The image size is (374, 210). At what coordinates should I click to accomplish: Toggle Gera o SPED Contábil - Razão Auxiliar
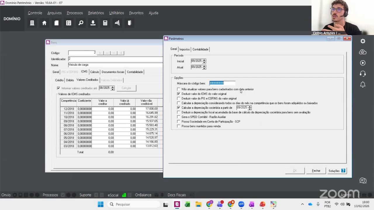[179, 117]
